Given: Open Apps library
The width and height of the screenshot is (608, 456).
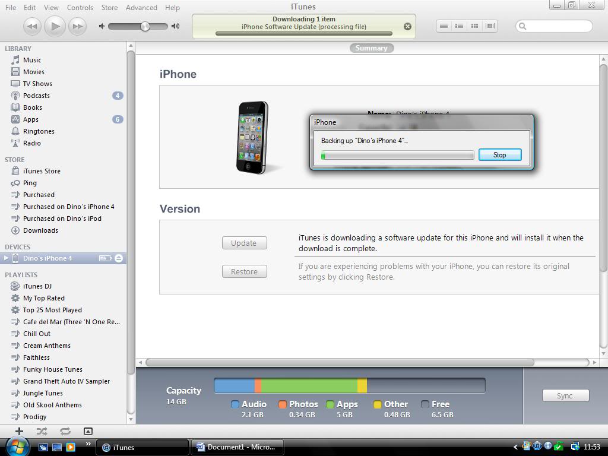Looking at the screenshot, I should point(31,119).
